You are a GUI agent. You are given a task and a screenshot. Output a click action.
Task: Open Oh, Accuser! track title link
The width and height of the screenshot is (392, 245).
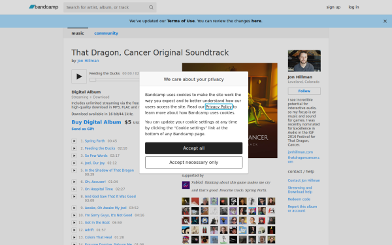pyautogui.click(x=95, y=182)
